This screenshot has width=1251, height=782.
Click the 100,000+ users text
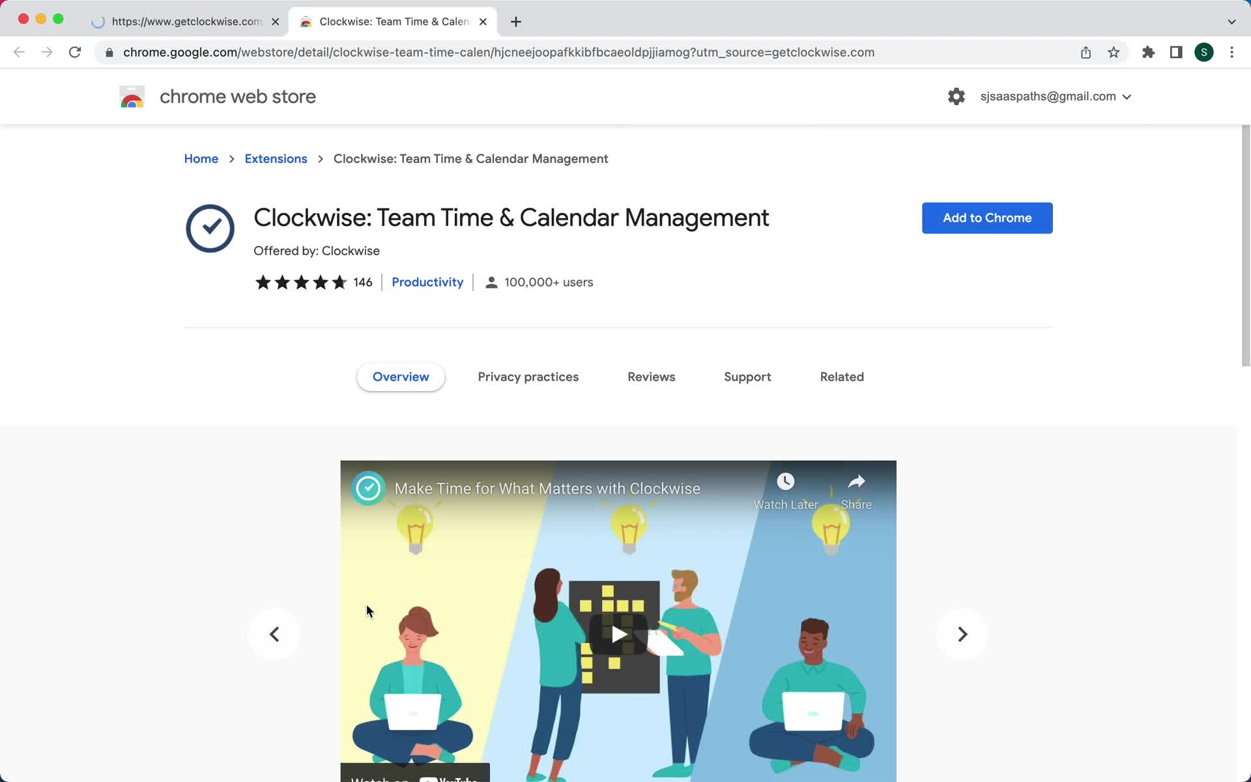point(549,282)
